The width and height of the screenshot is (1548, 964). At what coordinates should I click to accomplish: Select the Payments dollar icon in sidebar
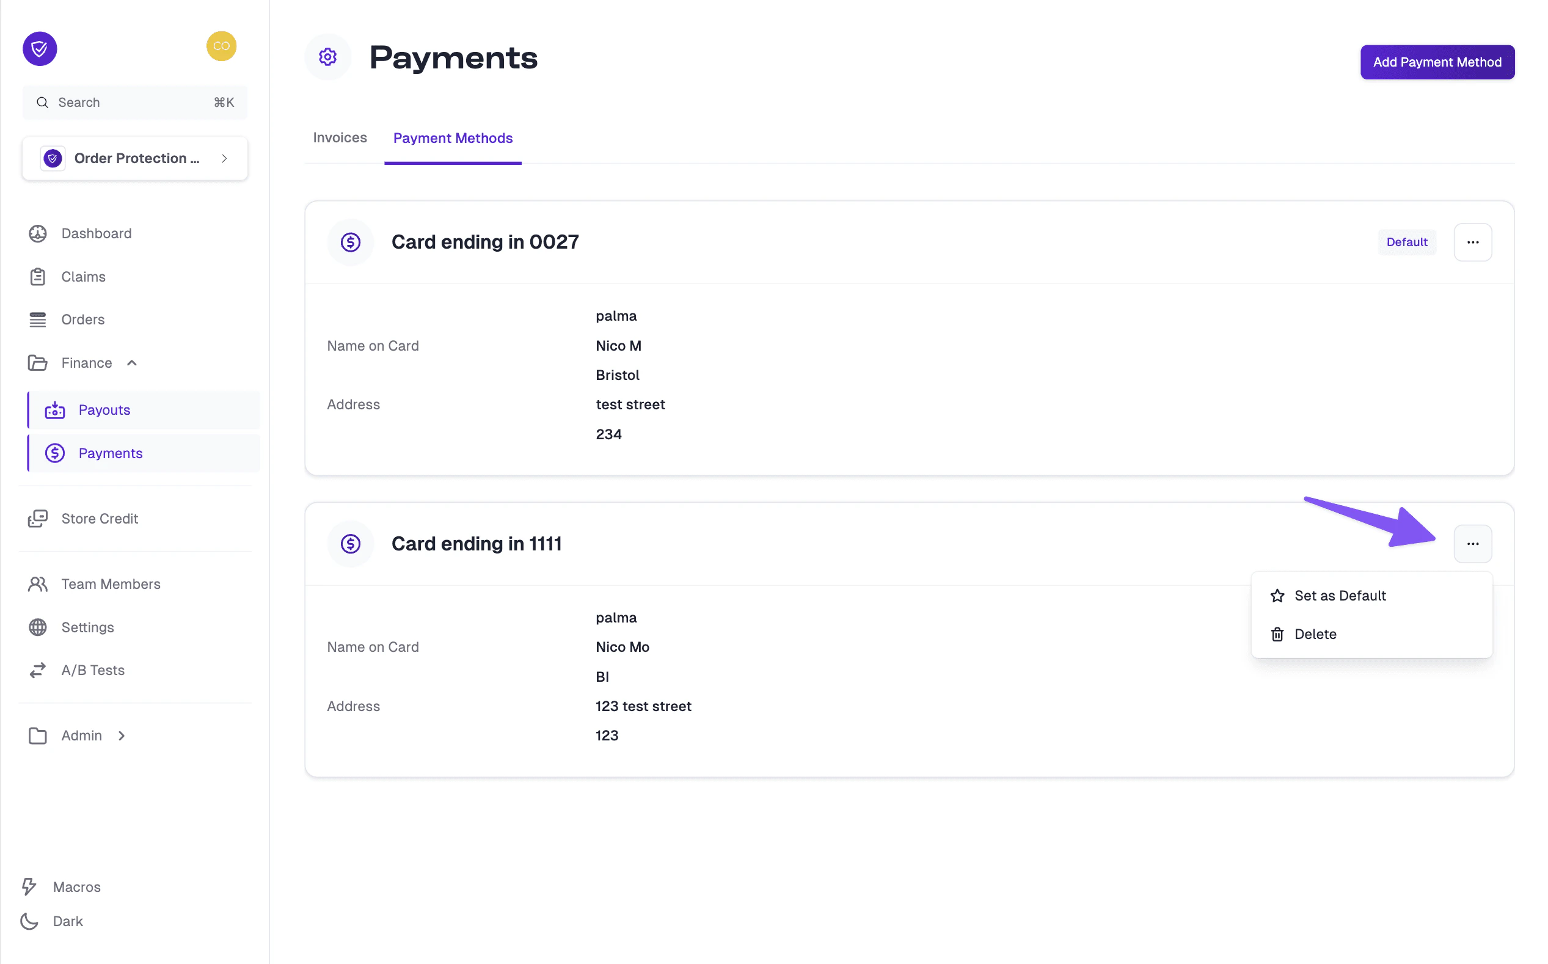coord(55,453)
